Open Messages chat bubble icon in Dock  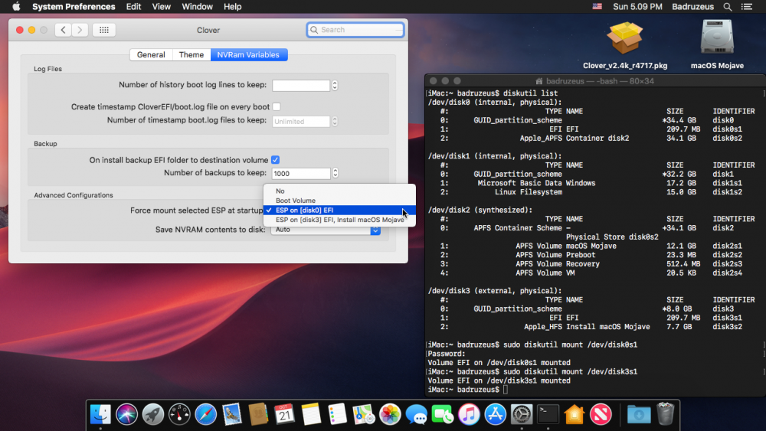tap(416, 414)
